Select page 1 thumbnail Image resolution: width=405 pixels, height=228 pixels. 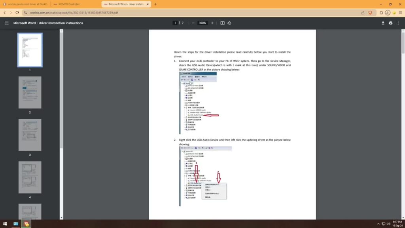tap(30, 50)
